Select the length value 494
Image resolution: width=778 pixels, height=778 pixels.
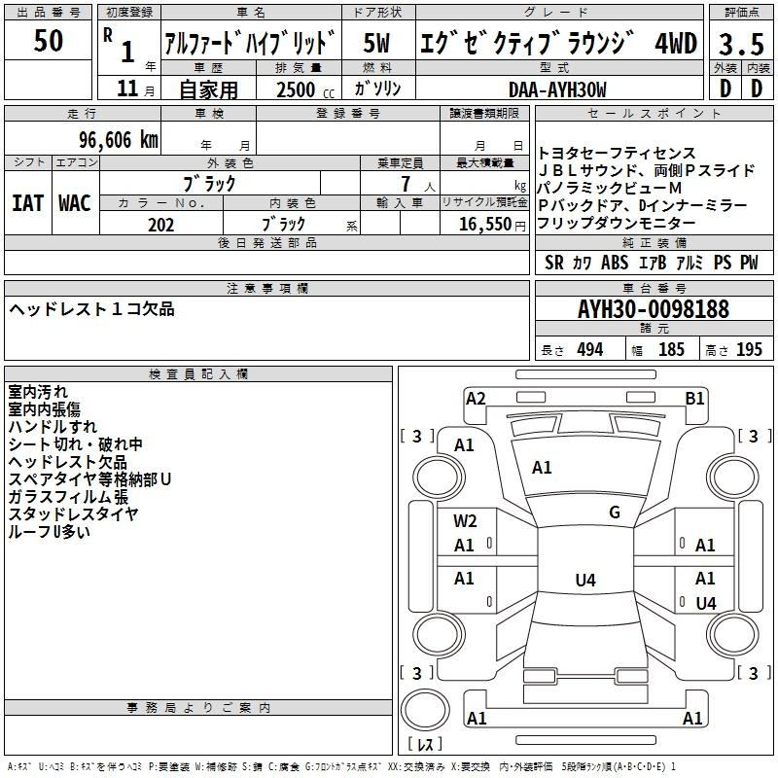pos(590,350)
